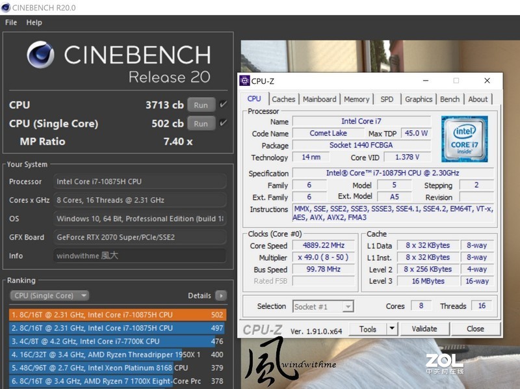Click the Cinebench R20 title bar icon
The width and height of the screenshot is (520, 389).
click(6, 7)
